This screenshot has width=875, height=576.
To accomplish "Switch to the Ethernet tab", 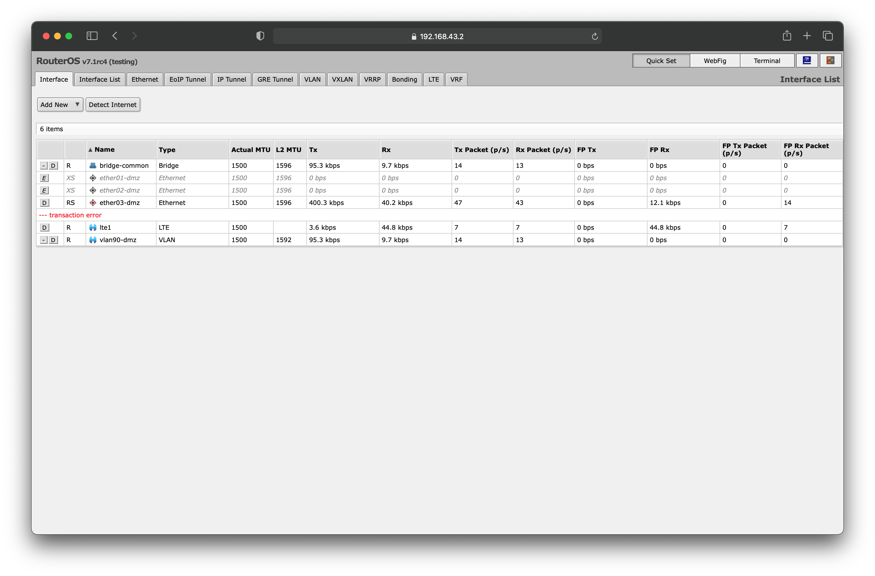I will [x=144, y=79].
